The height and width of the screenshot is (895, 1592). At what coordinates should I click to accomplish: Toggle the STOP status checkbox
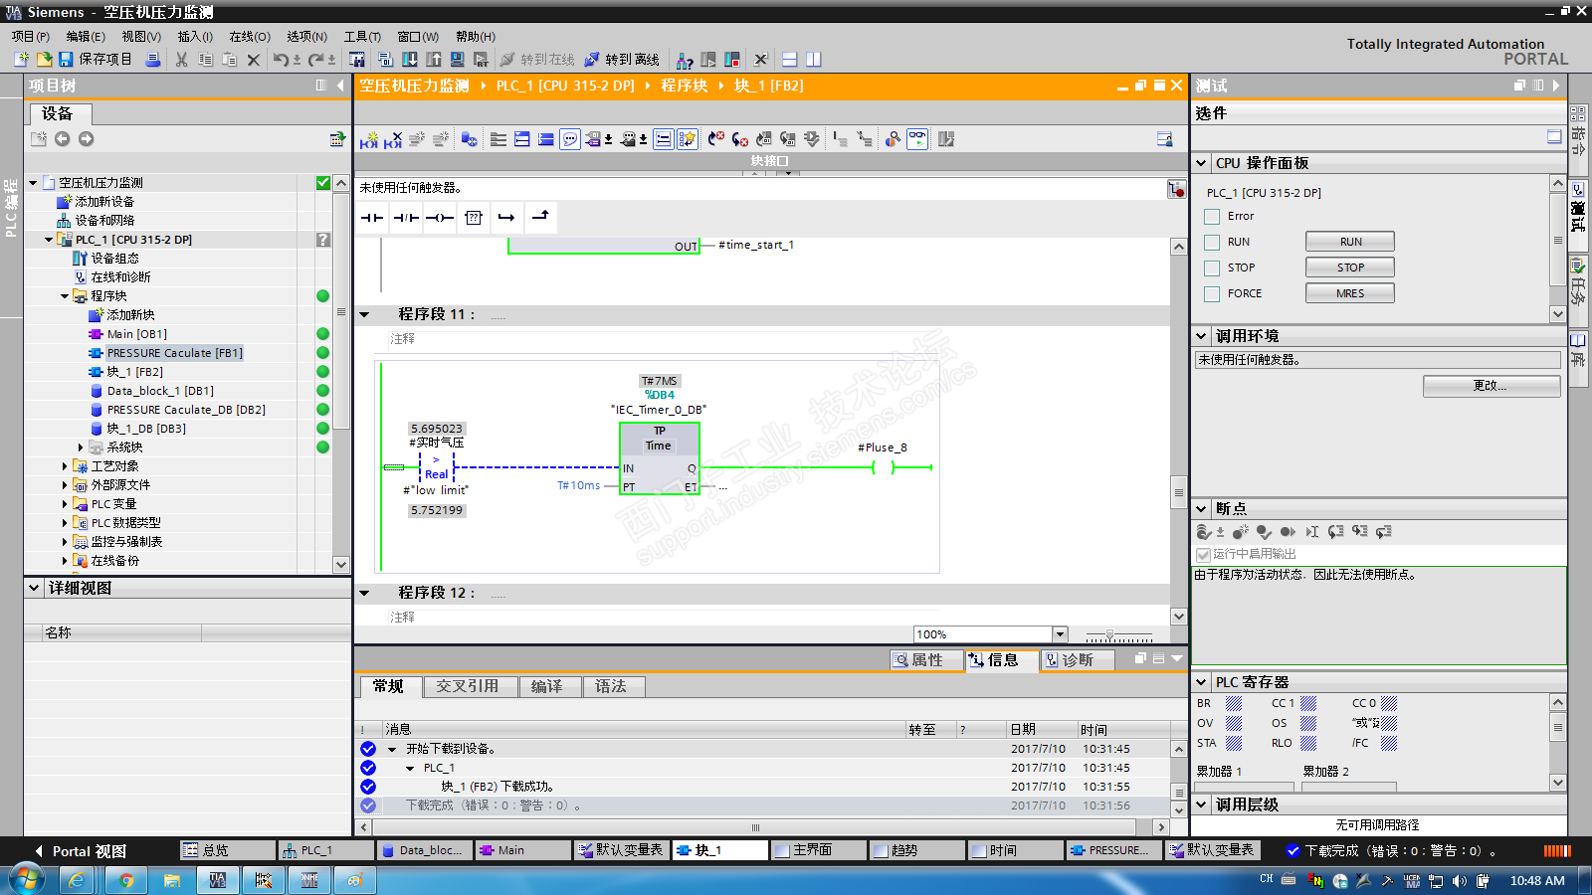click(1212, 268)
